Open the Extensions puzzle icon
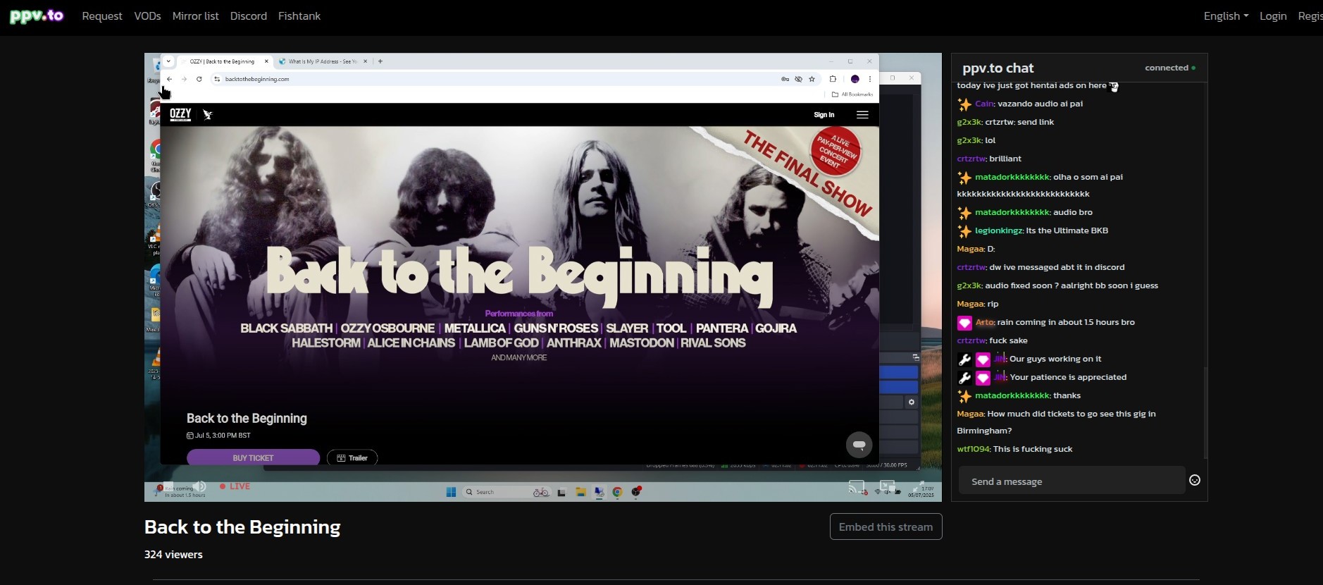Image resolution: width=1323 pixels, height=585 pixels. pyautogui.click(x=833, y=79)
